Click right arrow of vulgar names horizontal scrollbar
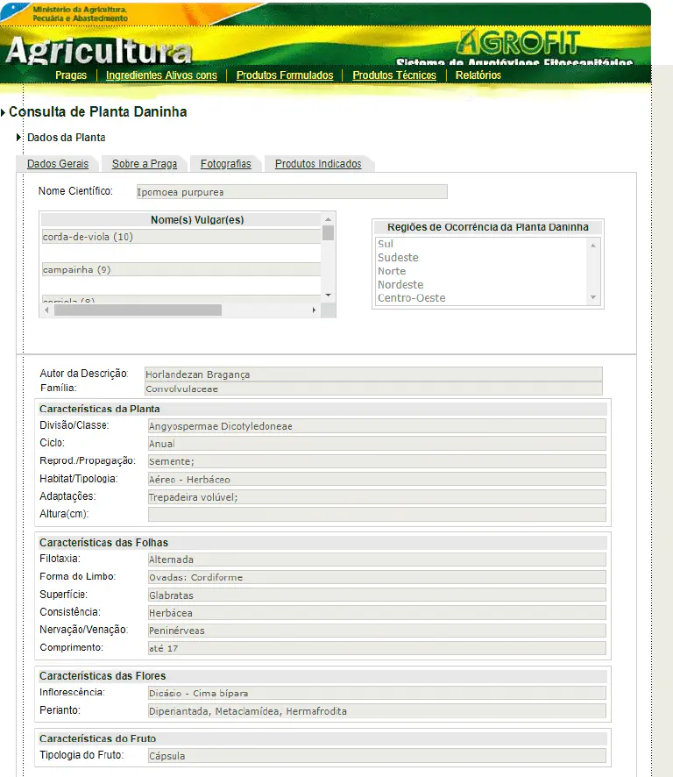The height and width of the screenshot is (777, 673). pyautogui.click(x=314, y=310)
